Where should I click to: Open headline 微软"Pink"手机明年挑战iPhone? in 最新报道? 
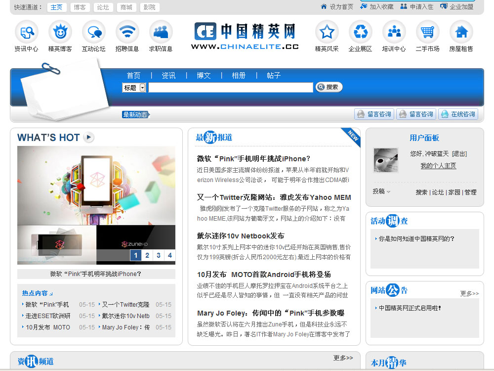click(253, 159)
